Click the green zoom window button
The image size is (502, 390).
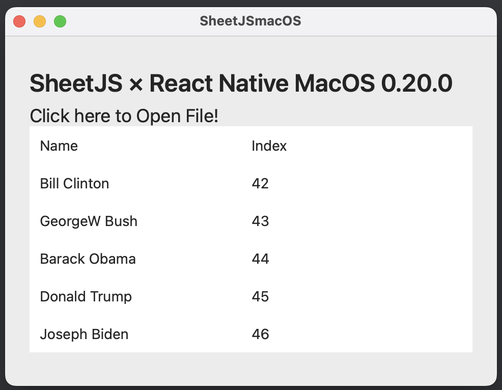point(60,21)
